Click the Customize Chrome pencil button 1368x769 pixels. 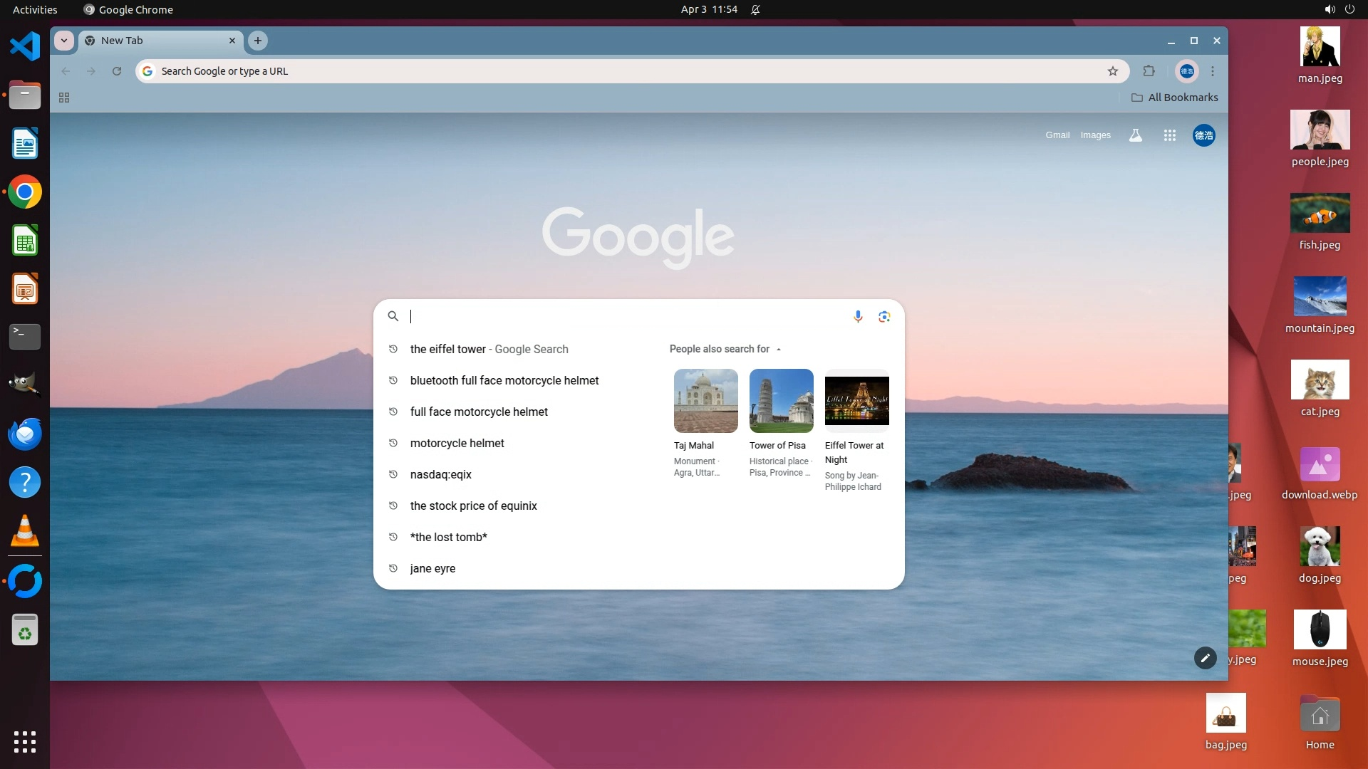click(x=1205, y=658)
